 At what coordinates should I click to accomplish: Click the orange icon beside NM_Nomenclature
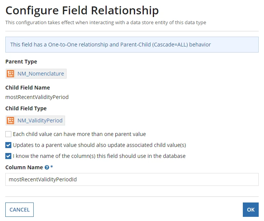pyautogui.click(x=11, y=74)
